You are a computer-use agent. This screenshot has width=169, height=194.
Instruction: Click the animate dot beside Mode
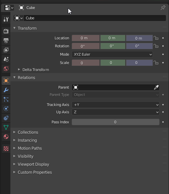(x=163, y=54)
